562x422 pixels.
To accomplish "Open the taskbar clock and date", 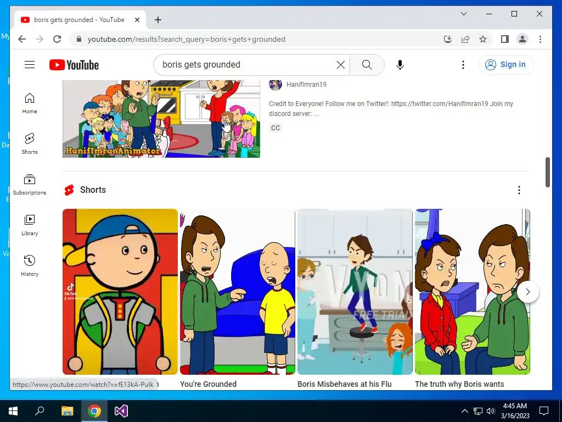I will (515, 411).
